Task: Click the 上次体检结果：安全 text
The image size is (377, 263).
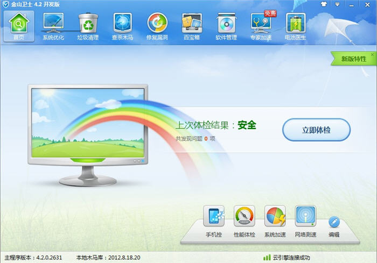Action: tap(216, 125)
